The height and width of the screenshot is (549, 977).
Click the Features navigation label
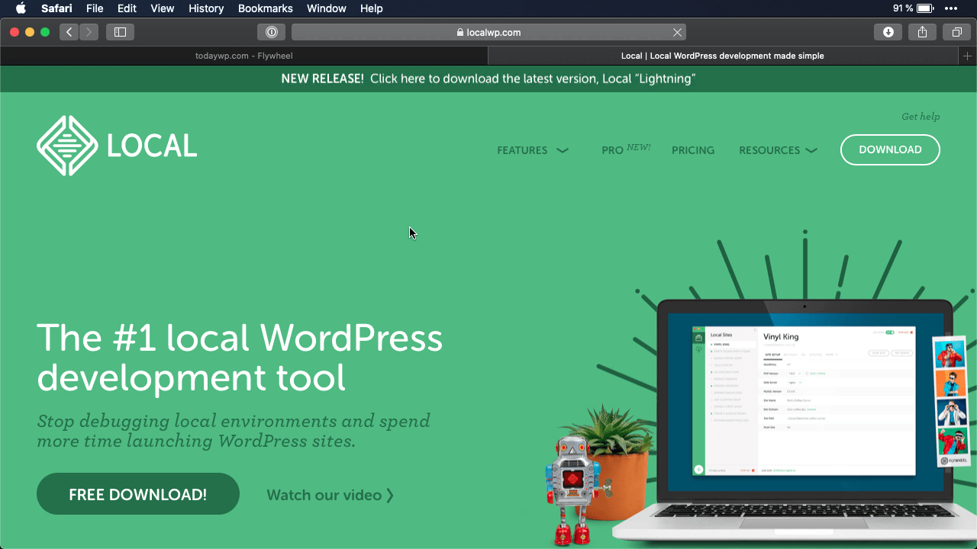click(522, 150)
